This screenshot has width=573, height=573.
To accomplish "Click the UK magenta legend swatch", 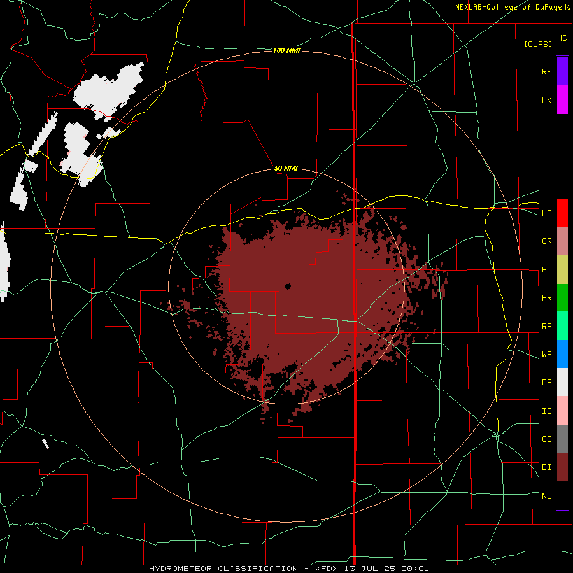I will point(562,100).
